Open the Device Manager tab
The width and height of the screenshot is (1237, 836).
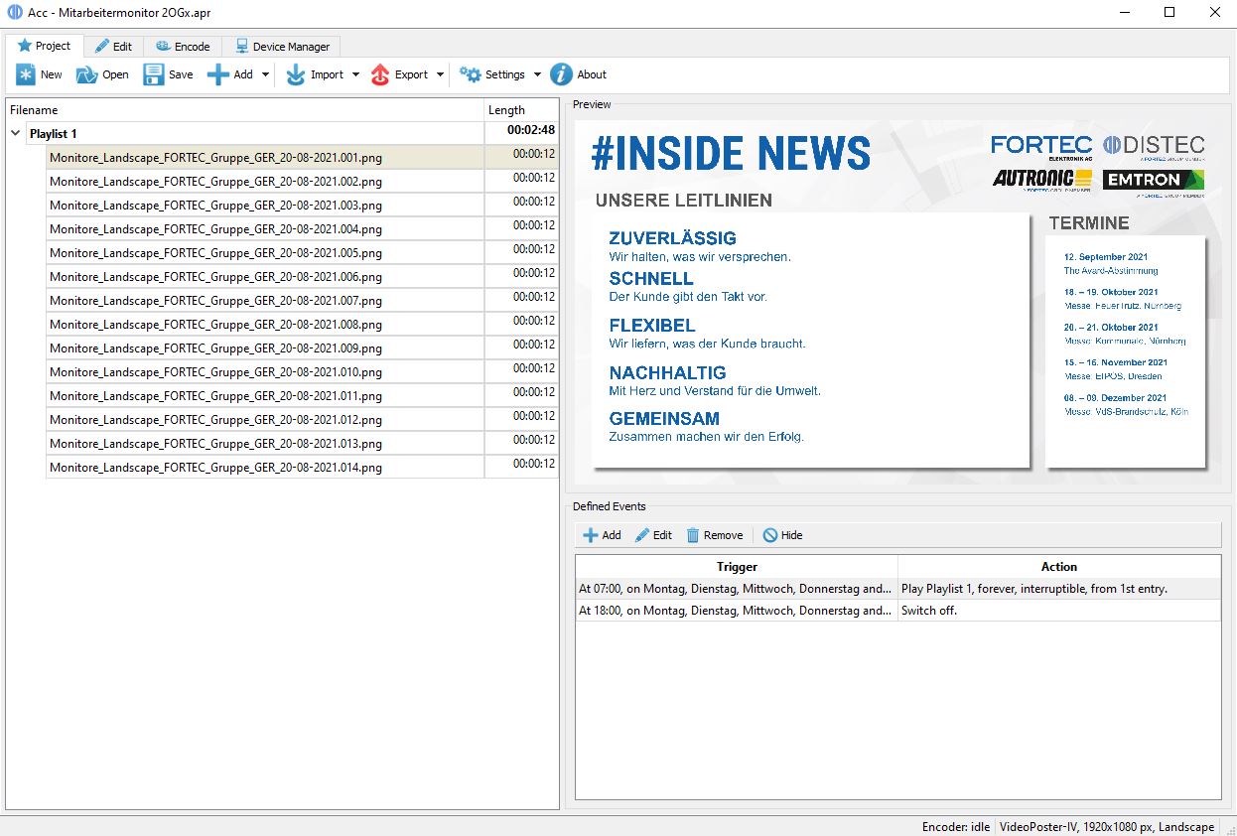tap(282, 47)
